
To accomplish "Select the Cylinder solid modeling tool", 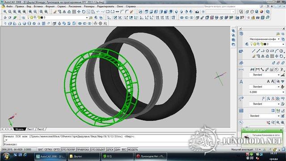I will (x=29, y=24).
